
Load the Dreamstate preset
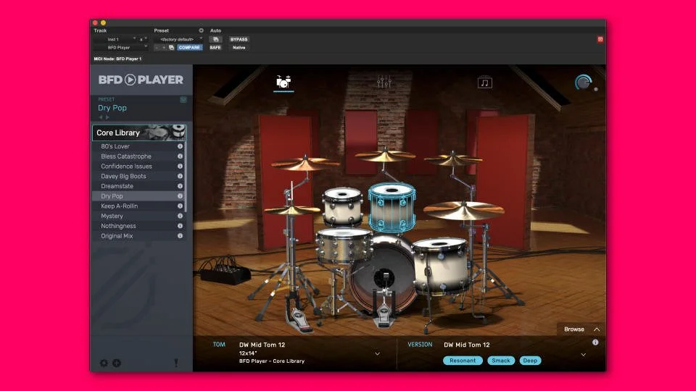[138, 186]
